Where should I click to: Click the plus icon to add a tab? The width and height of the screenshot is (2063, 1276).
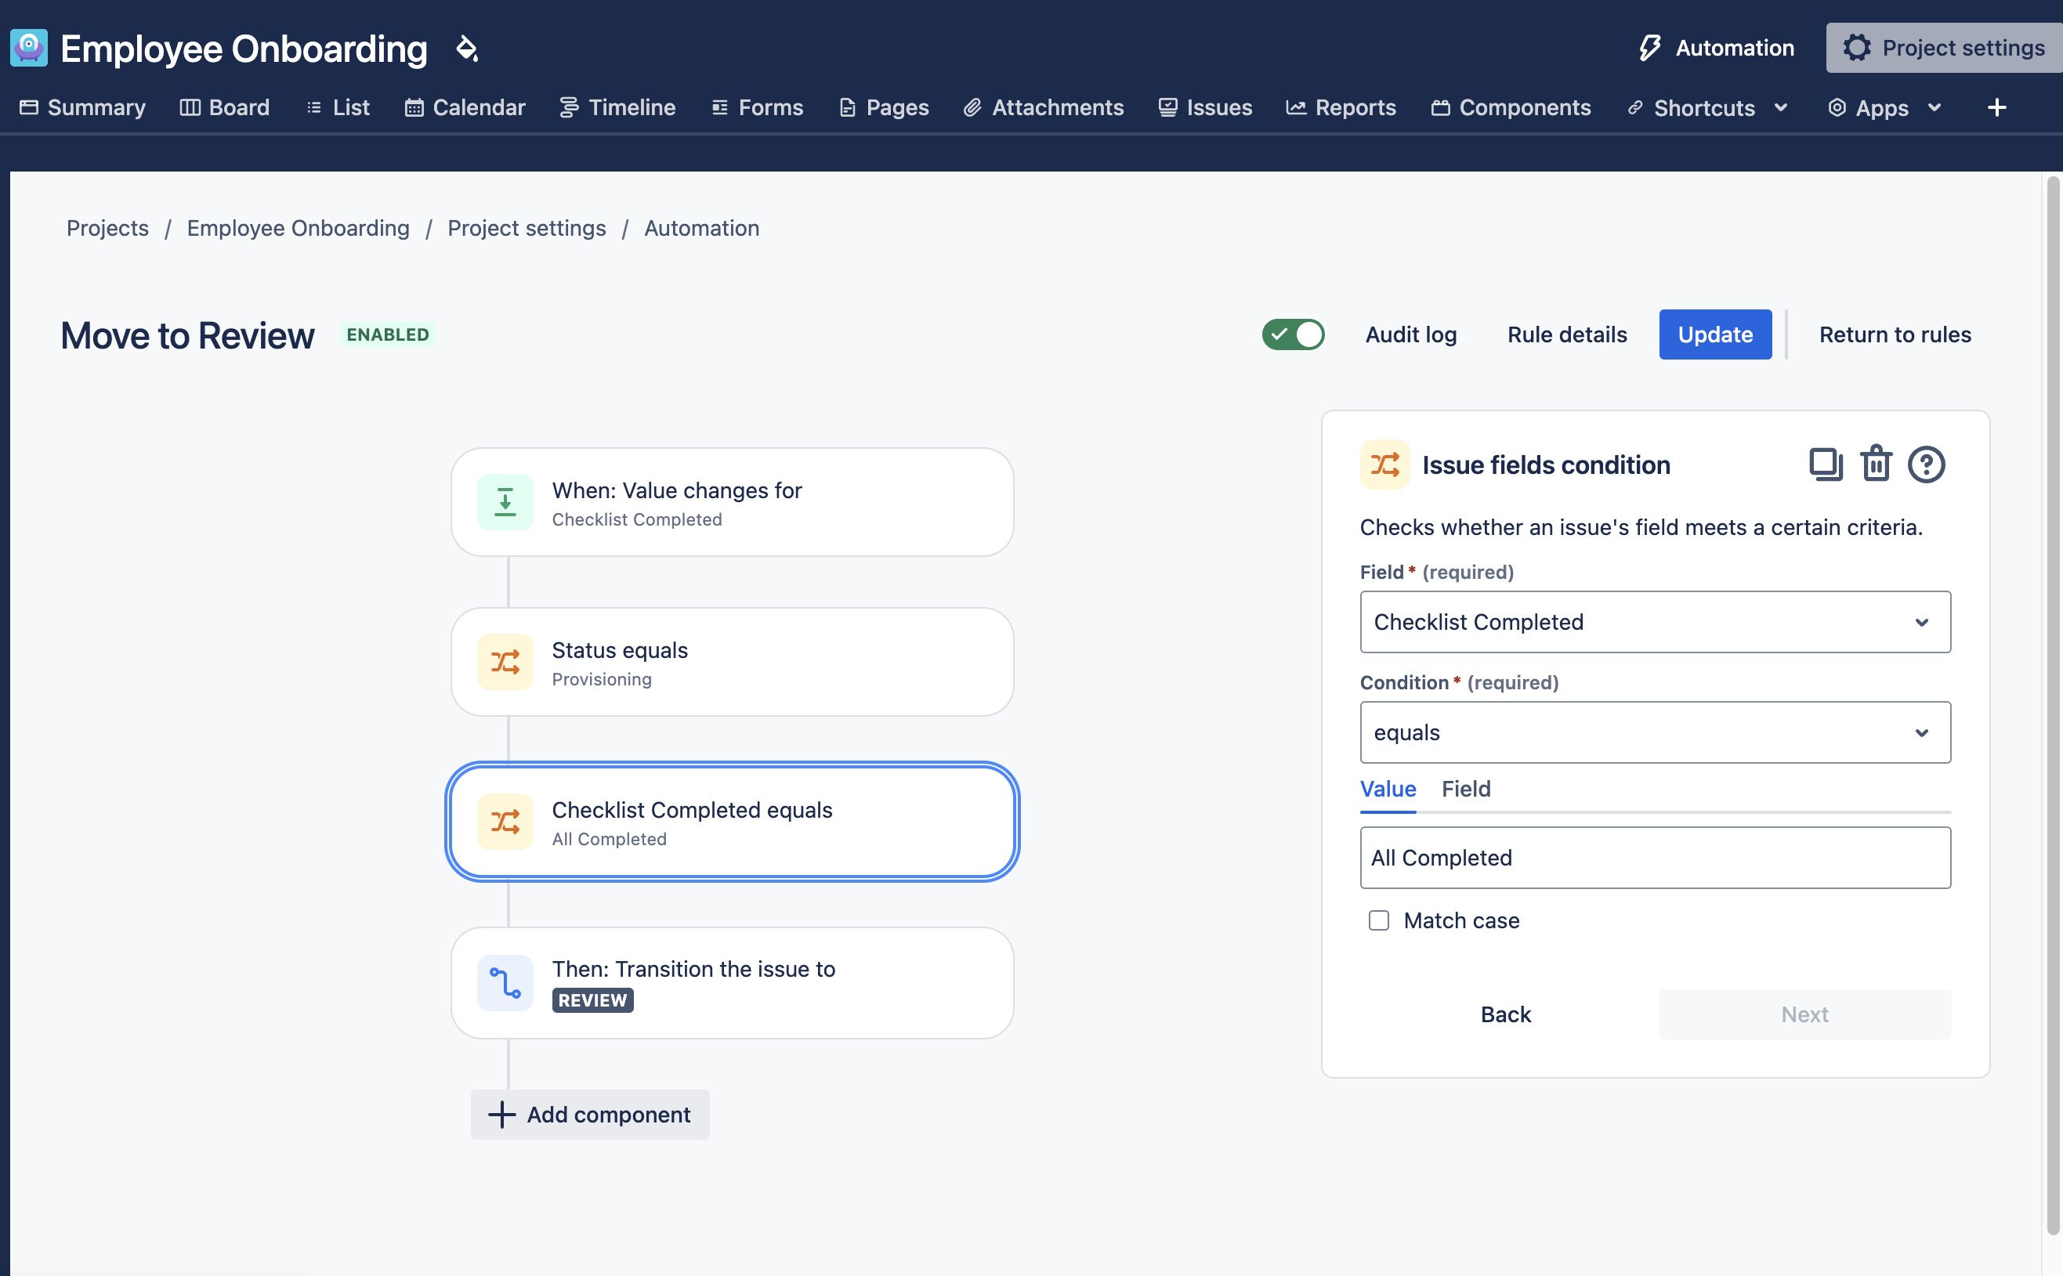[1996, 107]
